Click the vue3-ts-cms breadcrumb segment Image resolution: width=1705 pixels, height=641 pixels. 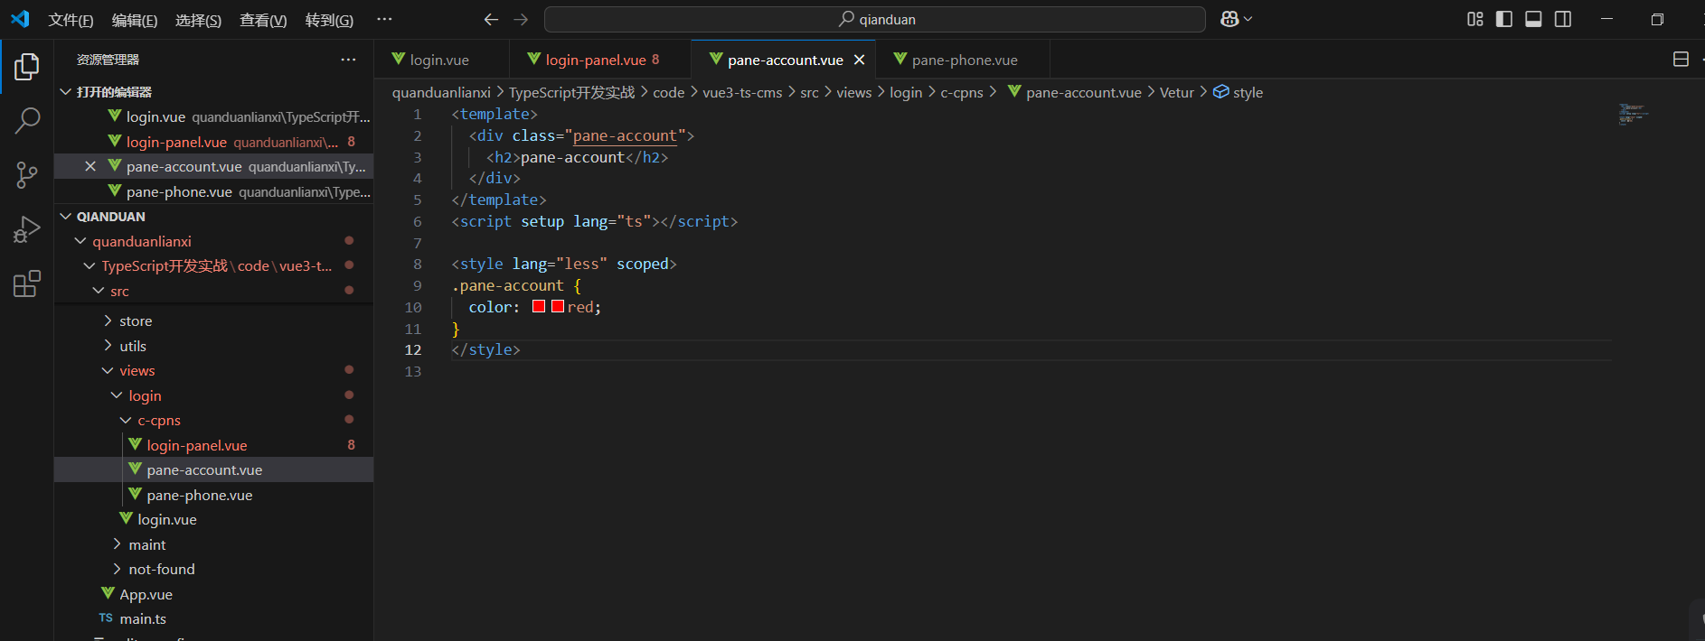pyautogui.click(x=742, y=92)
